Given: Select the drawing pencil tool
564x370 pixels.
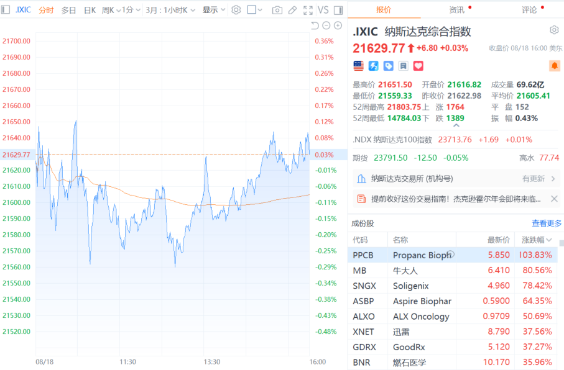Looking at the screenshot, I should click(292, 10).
